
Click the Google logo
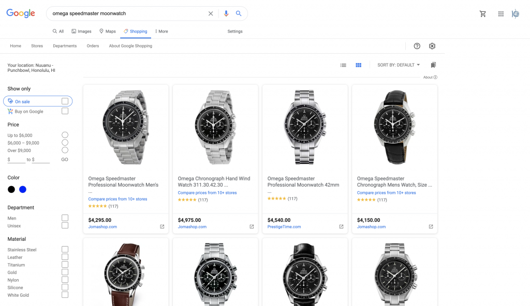[x=21, y=13]
